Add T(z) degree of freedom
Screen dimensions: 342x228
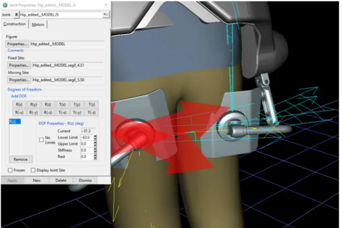pos(91,104)
